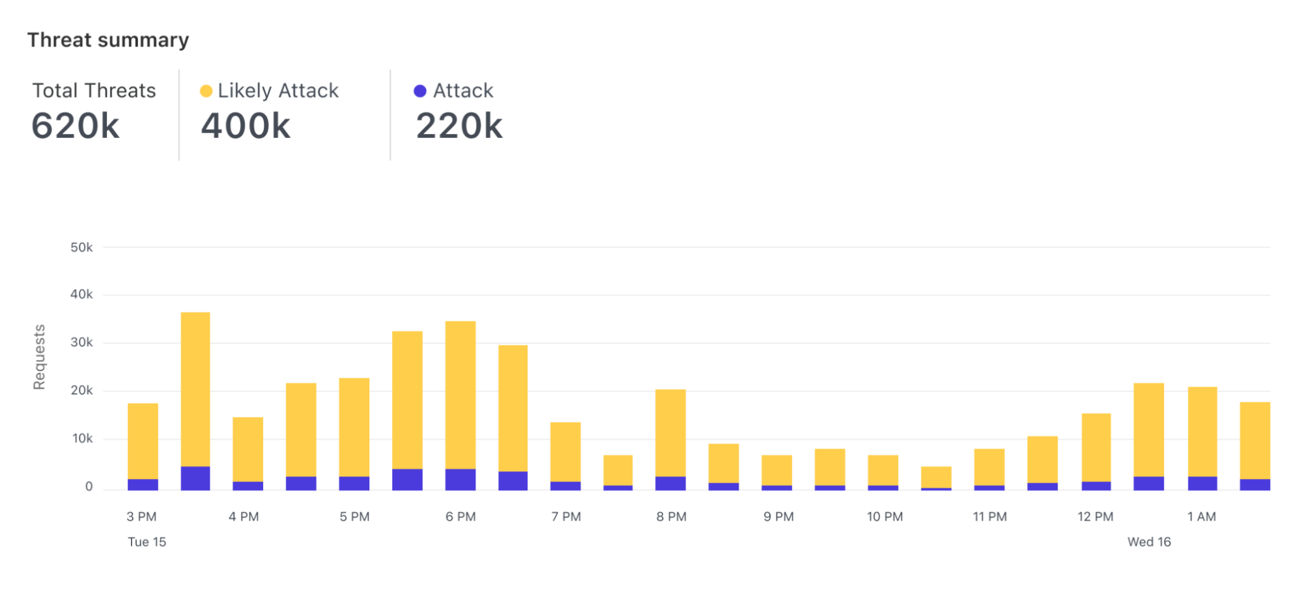Click the 50k y-axis label
Screen dimensions: 1302x589
(81, 247)
